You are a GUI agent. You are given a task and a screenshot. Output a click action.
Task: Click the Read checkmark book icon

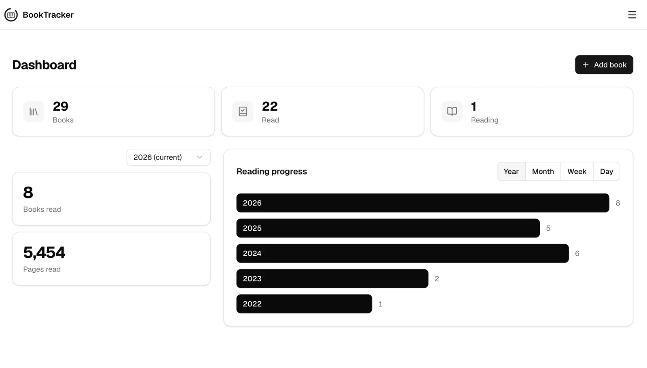click(243, 111)
